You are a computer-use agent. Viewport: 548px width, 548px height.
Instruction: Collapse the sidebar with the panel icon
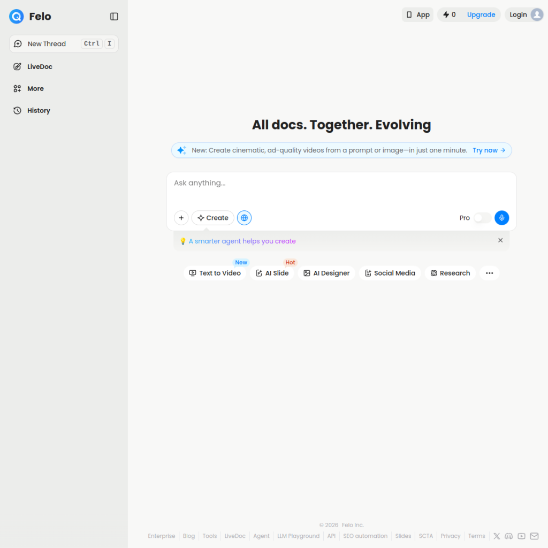coord(114,17)
